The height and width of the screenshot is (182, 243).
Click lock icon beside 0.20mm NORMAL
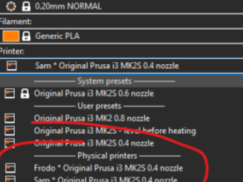(26, 6)
